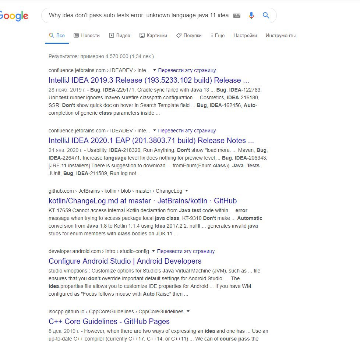The image size is (360, 342).
Task: Click into the search query input field
Action: coord(139,15)
